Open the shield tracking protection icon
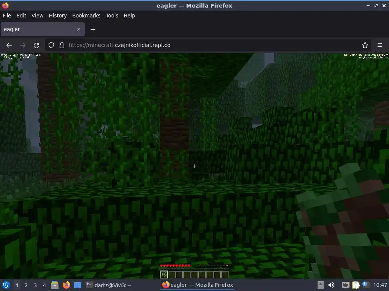The height and width of the screenshot is (291, 389). pos(51,45)
